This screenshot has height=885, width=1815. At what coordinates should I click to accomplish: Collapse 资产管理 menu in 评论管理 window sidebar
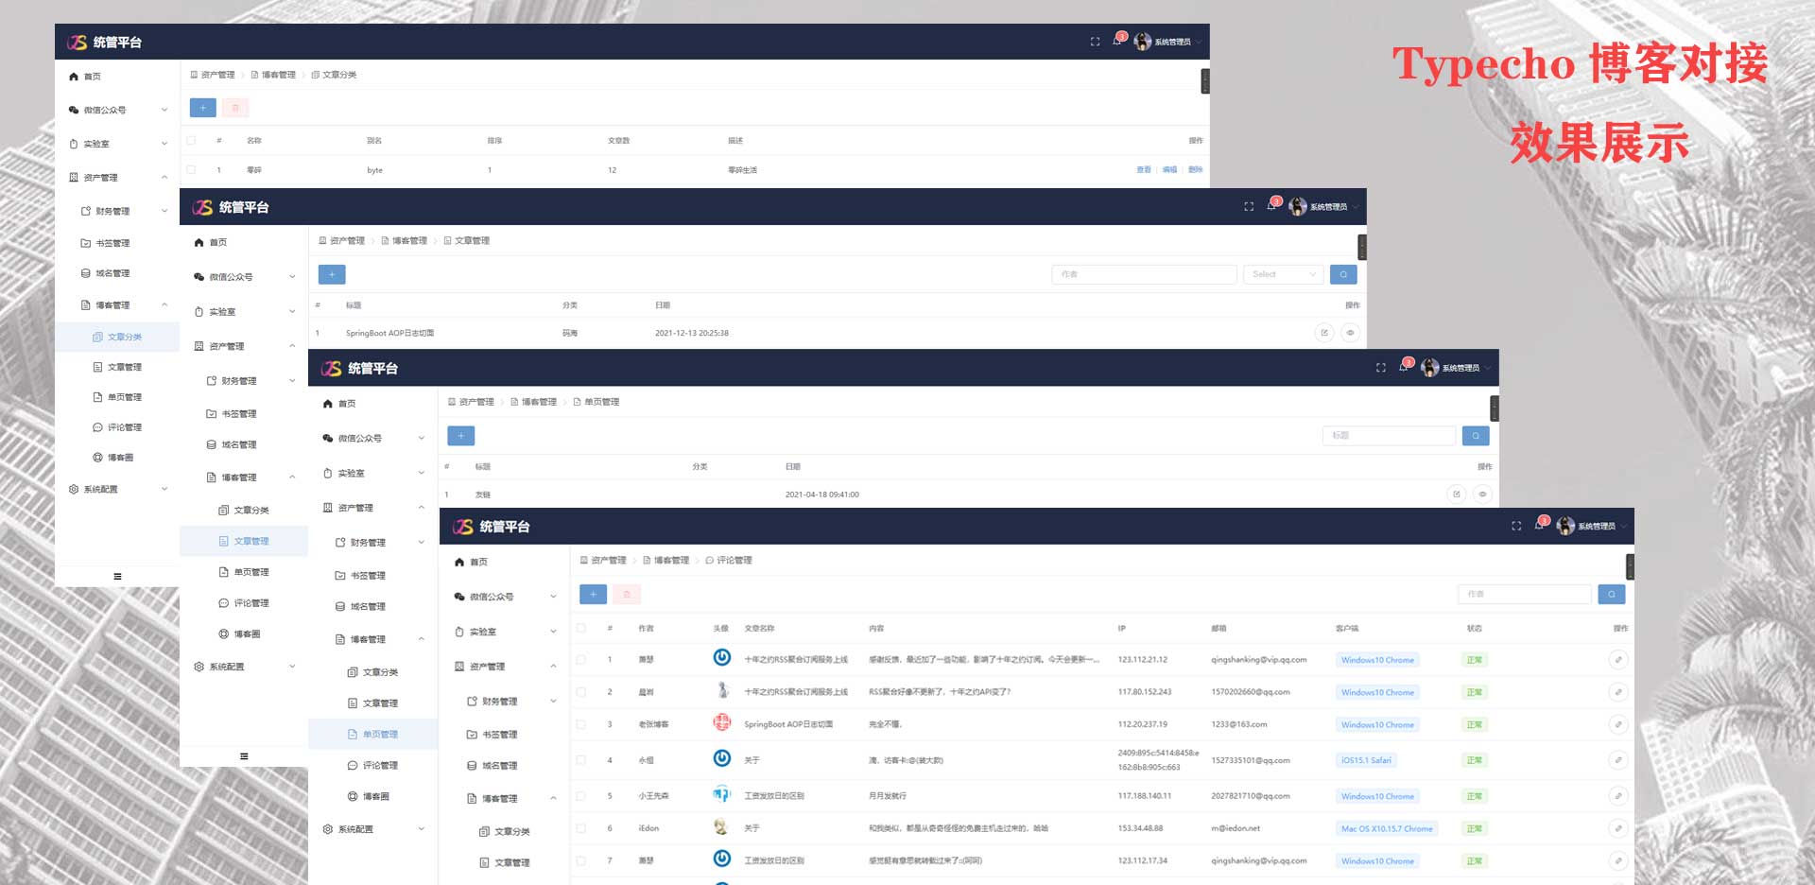coord(505,667)
